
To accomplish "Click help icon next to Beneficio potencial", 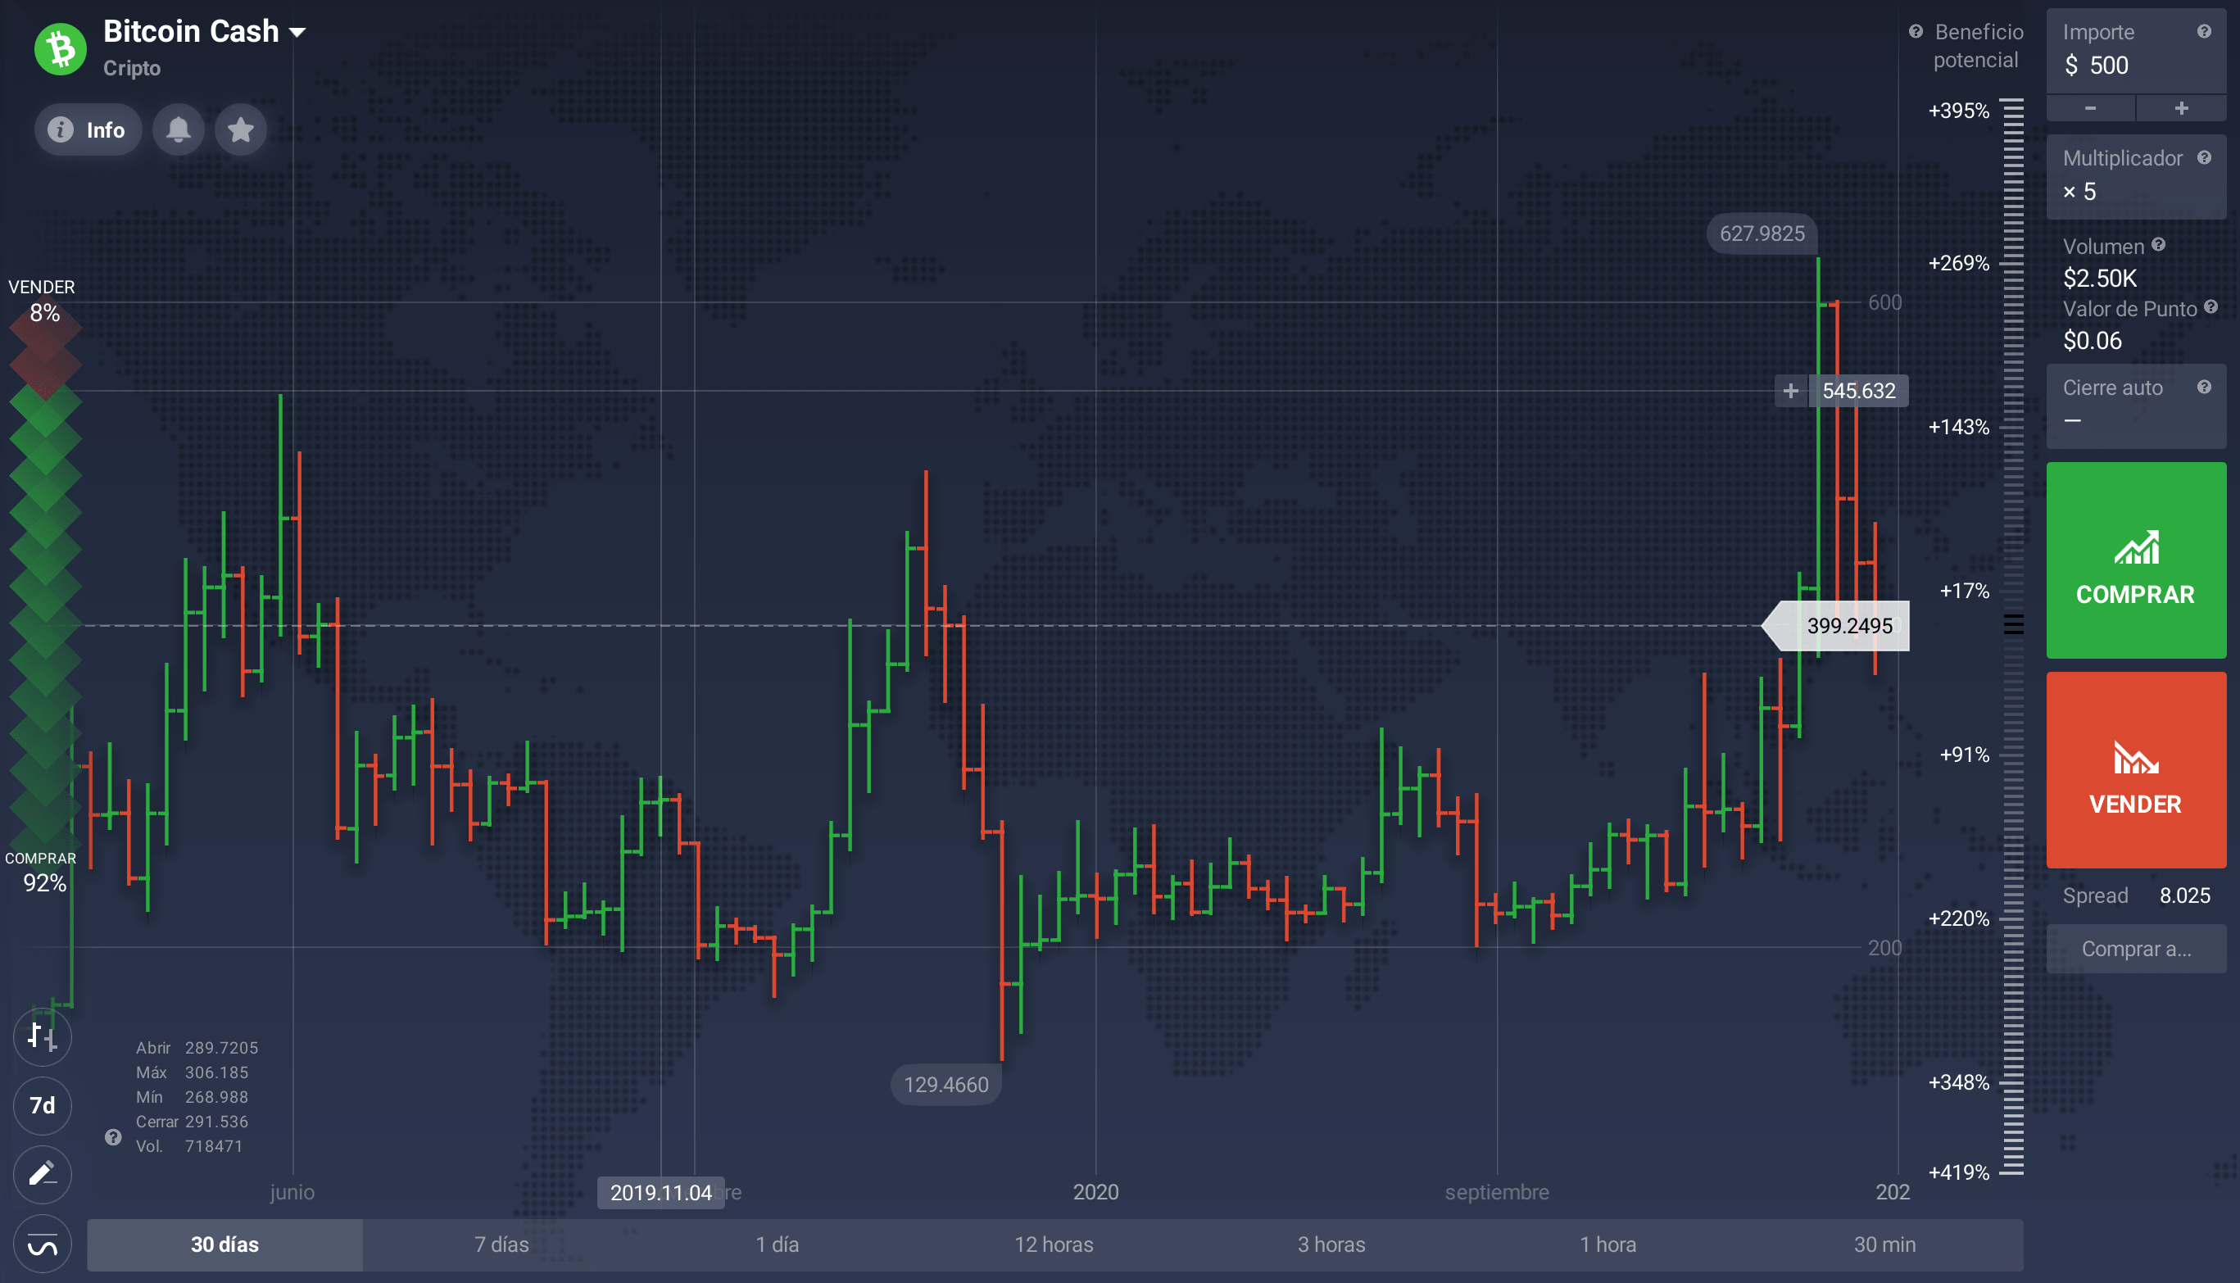I will pyautogui.click(x=1916, y=32).
